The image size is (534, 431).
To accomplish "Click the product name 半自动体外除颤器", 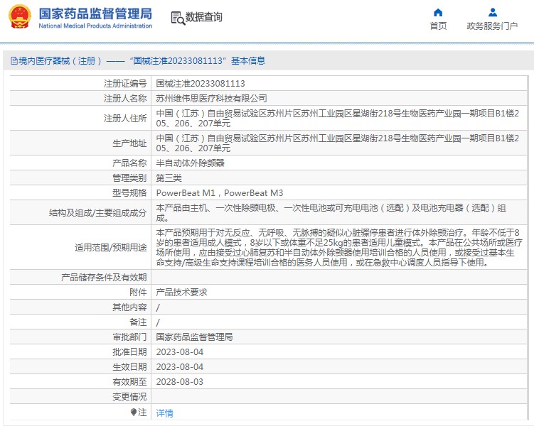I will (190, 163).
